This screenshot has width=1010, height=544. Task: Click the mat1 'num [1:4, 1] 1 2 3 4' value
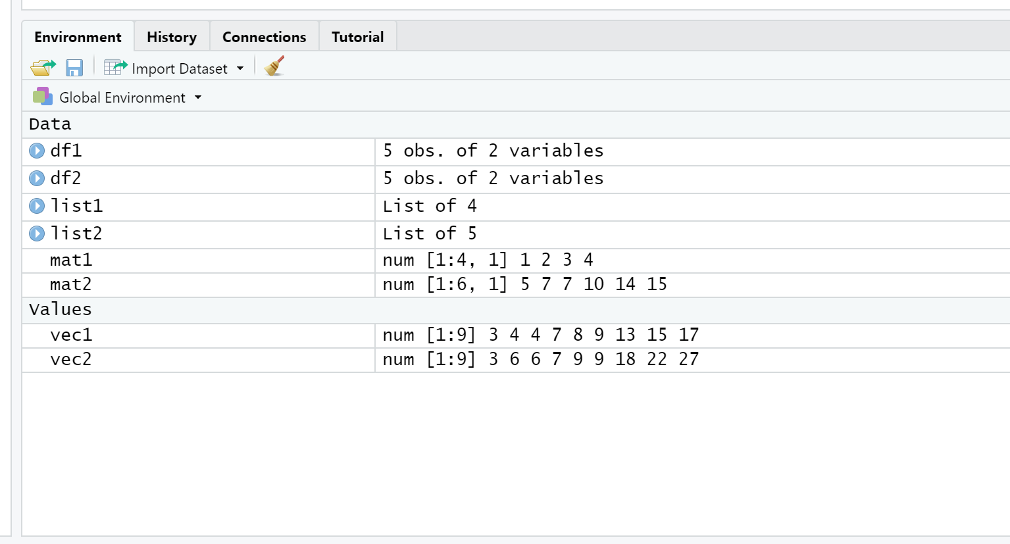point(488,260)
